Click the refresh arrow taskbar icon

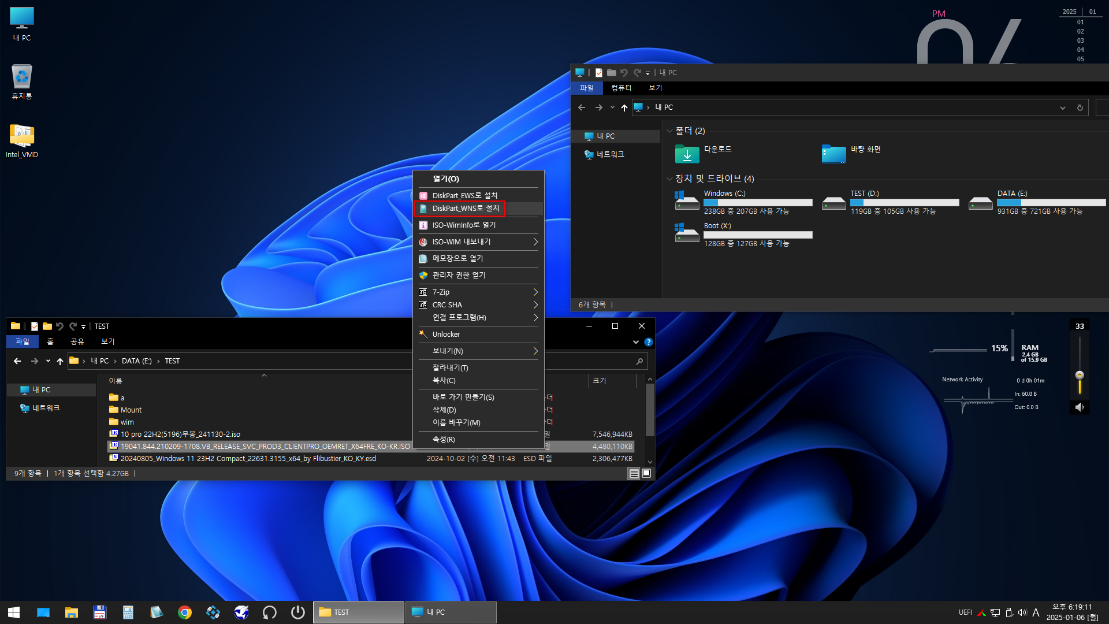pyautogui.click(x=270, y=612)
